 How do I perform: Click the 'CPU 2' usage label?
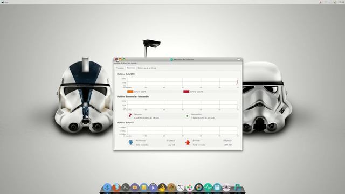click(196, 92)
